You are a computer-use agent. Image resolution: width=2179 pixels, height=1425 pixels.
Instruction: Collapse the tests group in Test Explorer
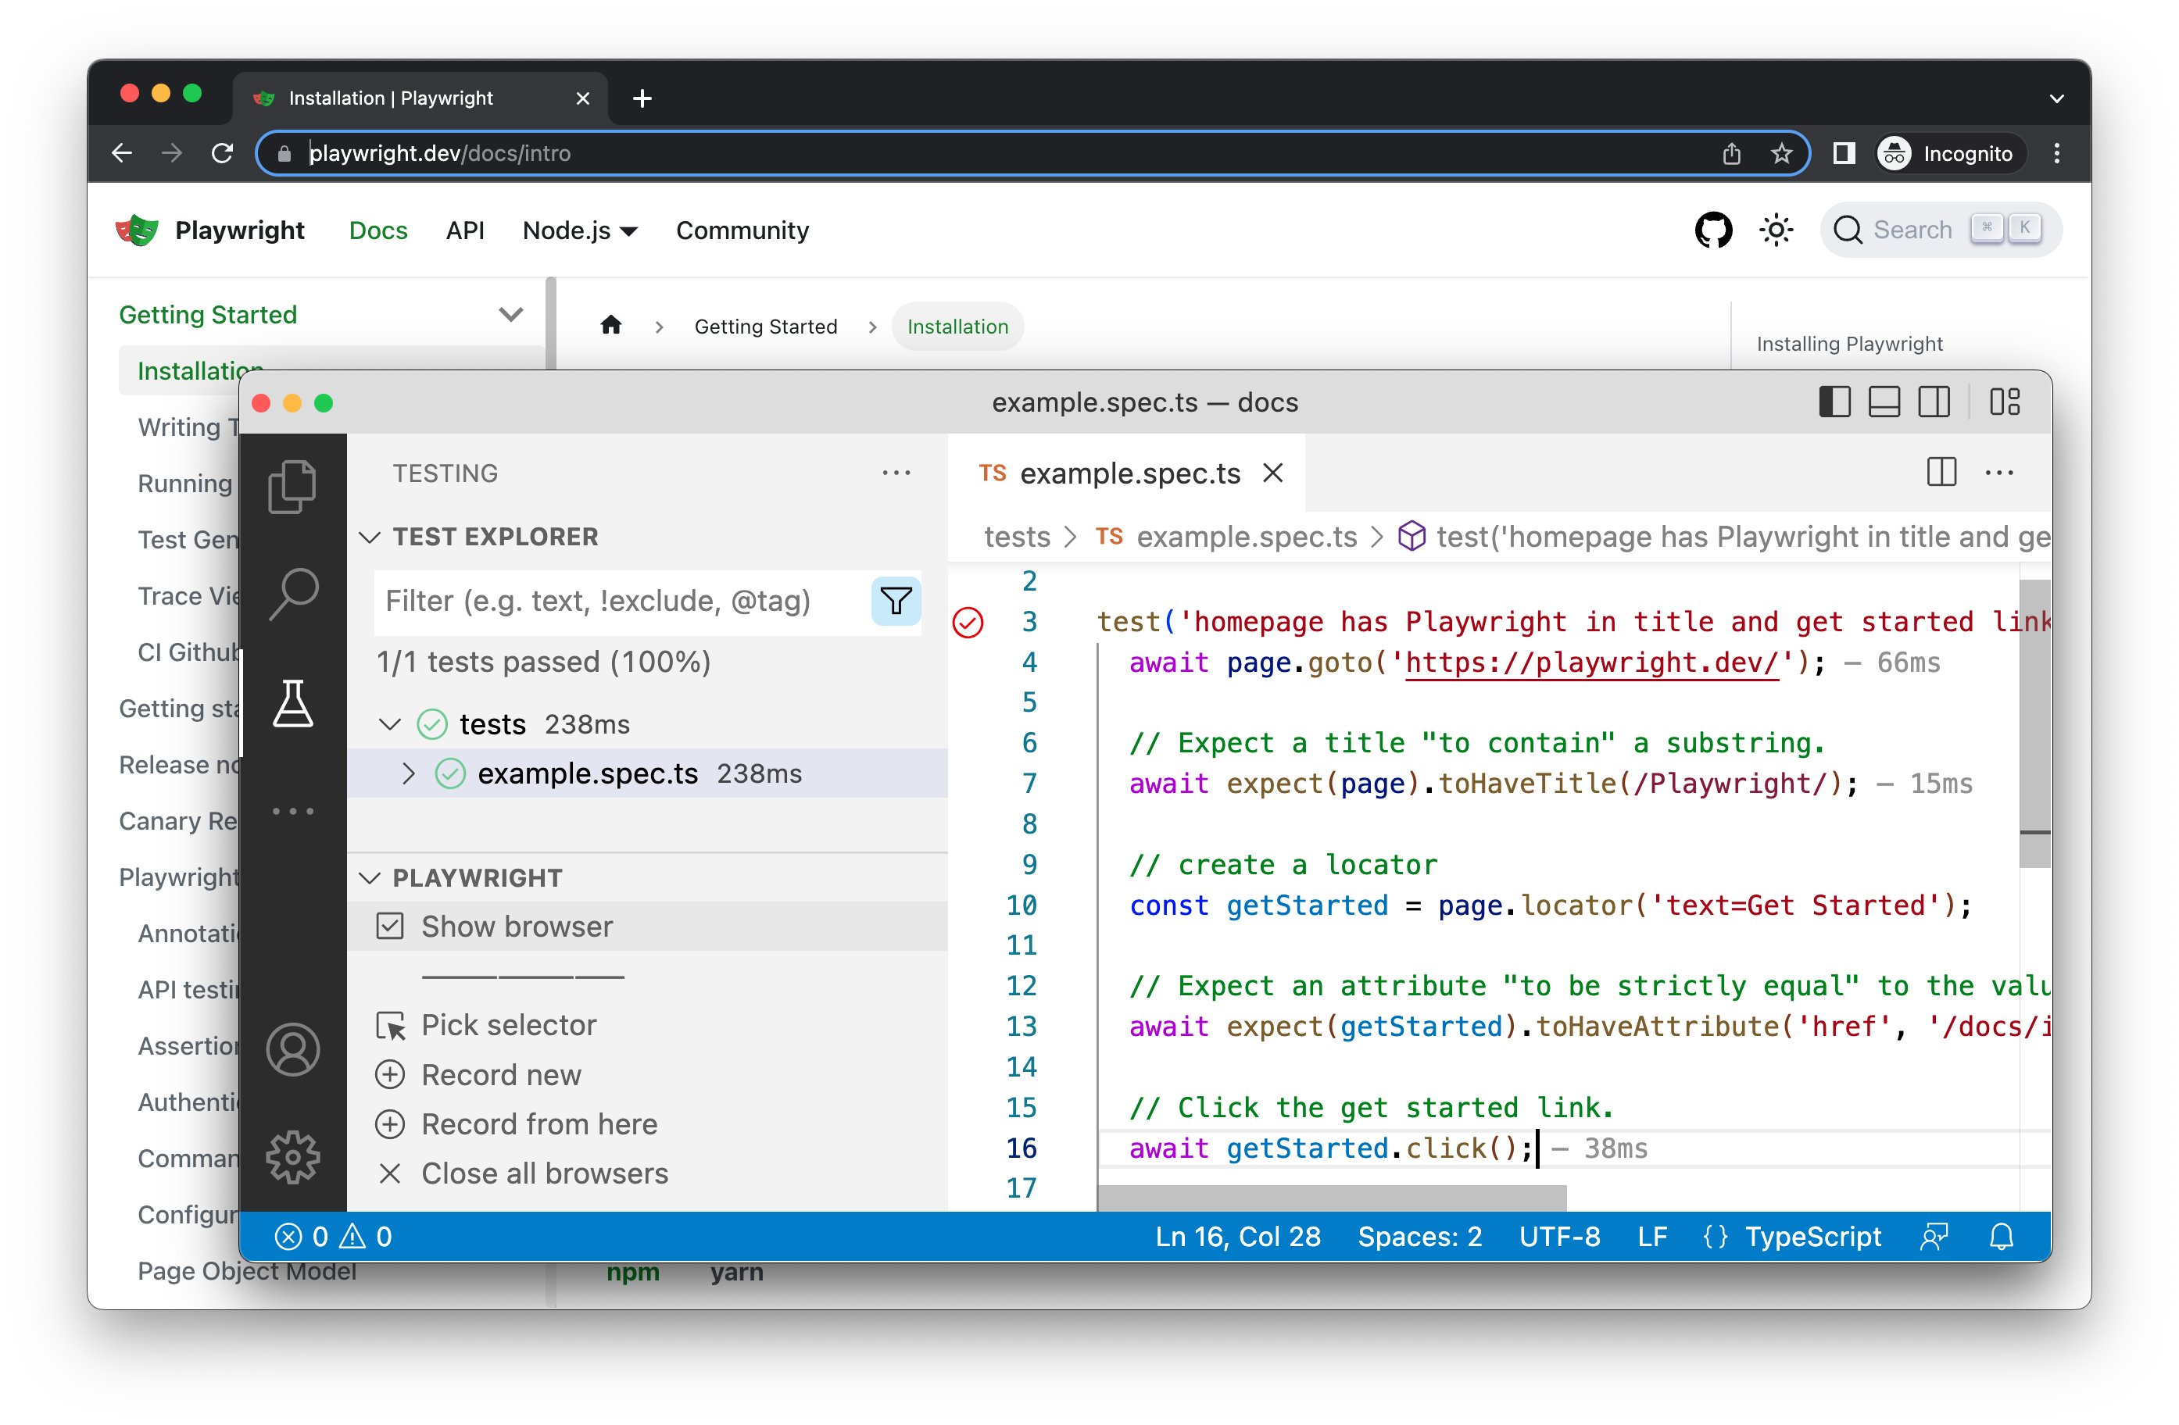click(392, 723)
